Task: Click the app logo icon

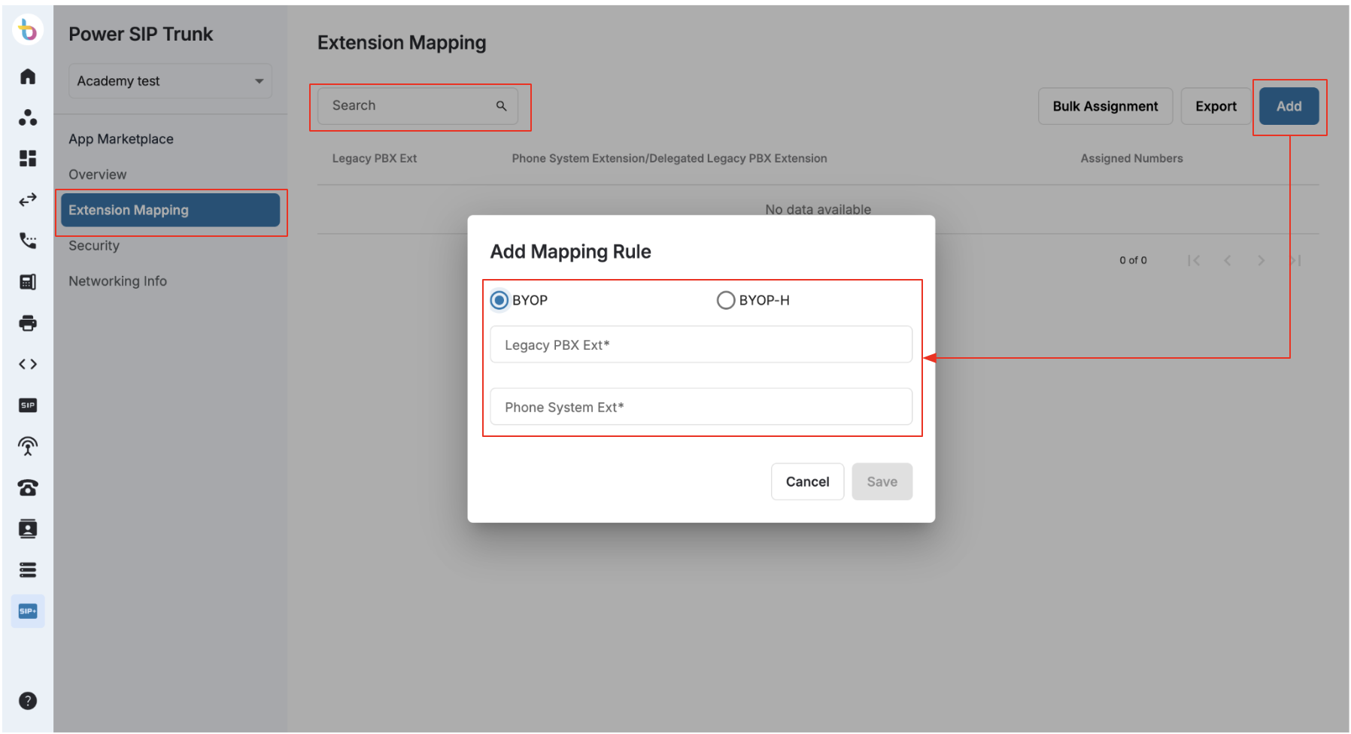Action: 28,30
